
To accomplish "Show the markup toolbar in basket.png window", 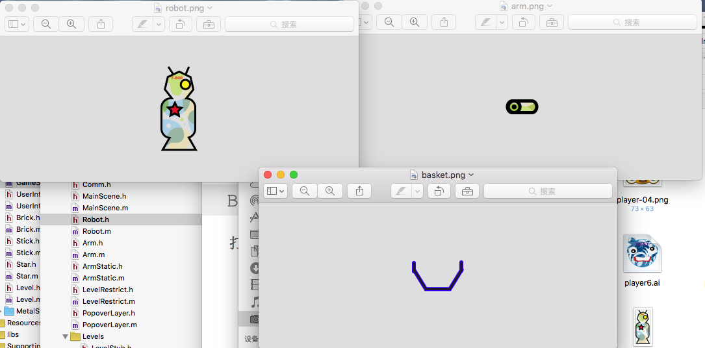I will [467, 191].
